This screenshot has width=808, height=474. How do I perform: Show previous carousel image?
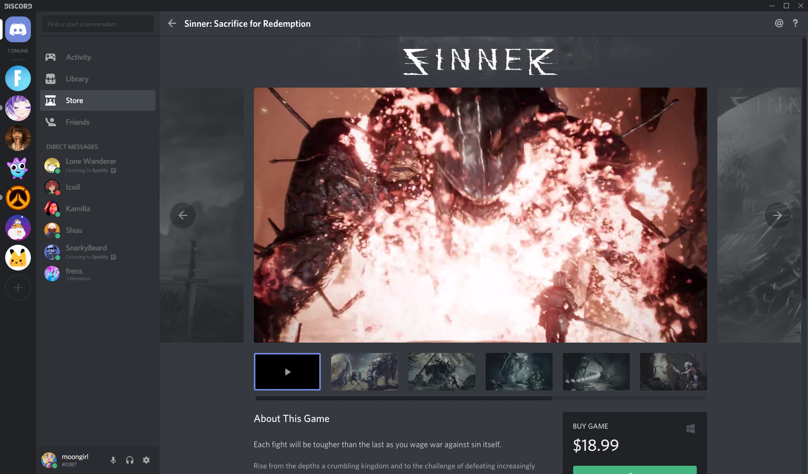coord(183,215)
